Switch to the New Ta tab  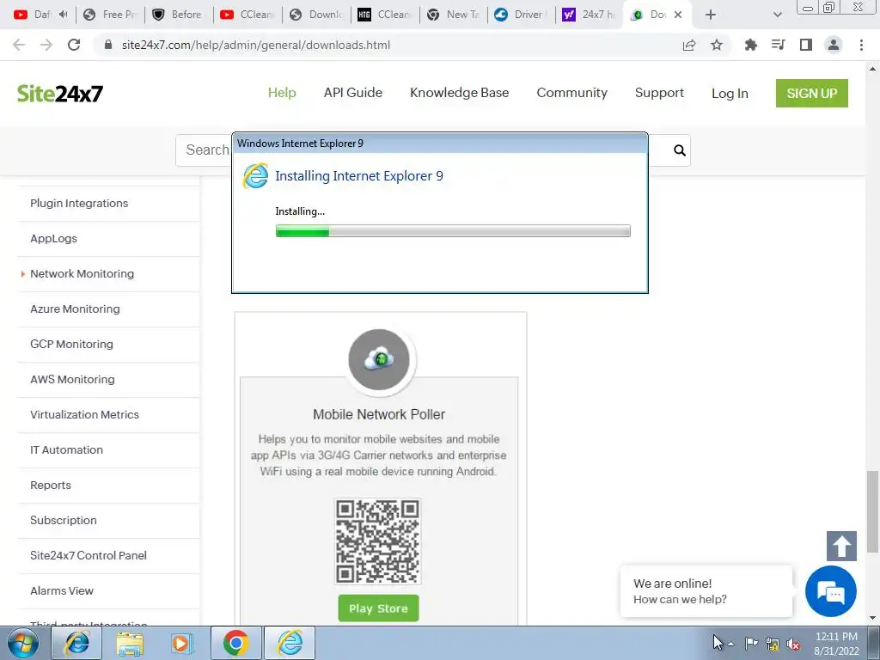point(454,15)
